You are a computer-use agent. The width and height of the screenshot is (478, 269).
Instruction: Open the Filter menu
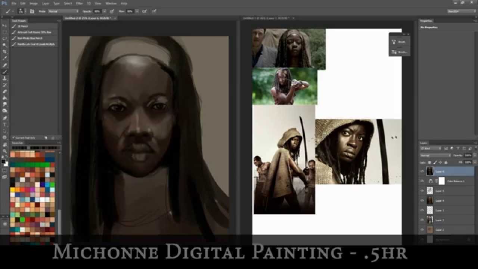[x=79, y=3]
